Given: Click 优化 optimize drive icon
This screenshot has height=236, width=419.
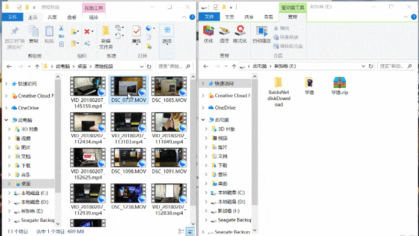Looking at the screenshot, I should [208, 34].
